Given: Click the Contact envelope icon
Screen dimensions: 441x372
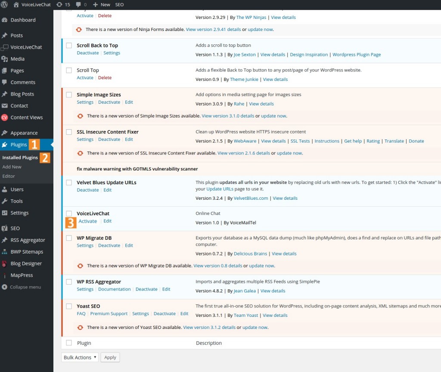Looking at the screenshot, I should pyautogui.click(x=4, y=106).
